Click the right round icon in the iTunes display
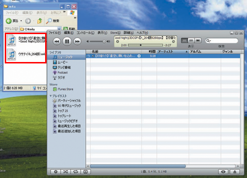The height and width of the screenshot is (178, 247). pos(173,42)
